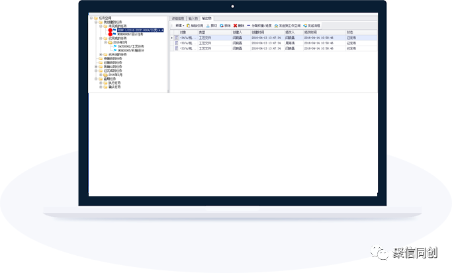This screenshot has height=273, width=452.
Task: Collapse the 未完成的任务 node
Action: pyautogui.click(x=101, y=26)
